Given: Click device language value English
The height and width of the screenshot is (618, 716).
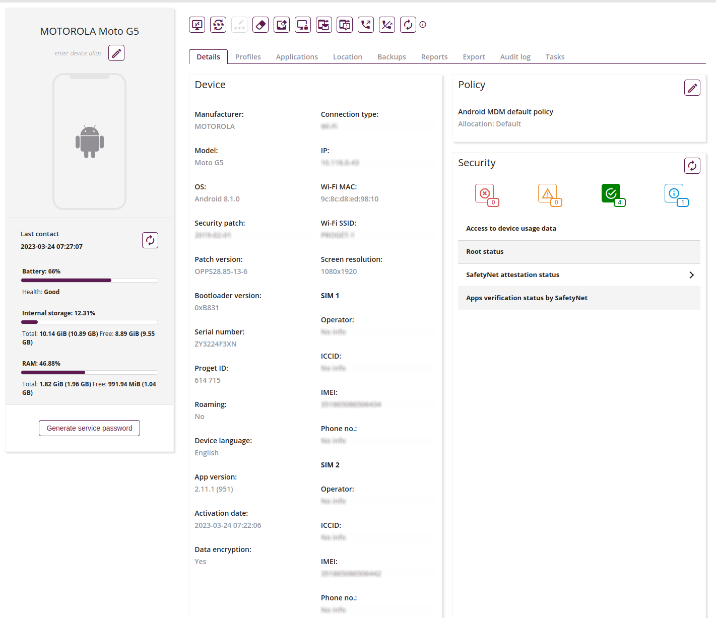Looking at the screenshot, I should [x=207, y=453].
